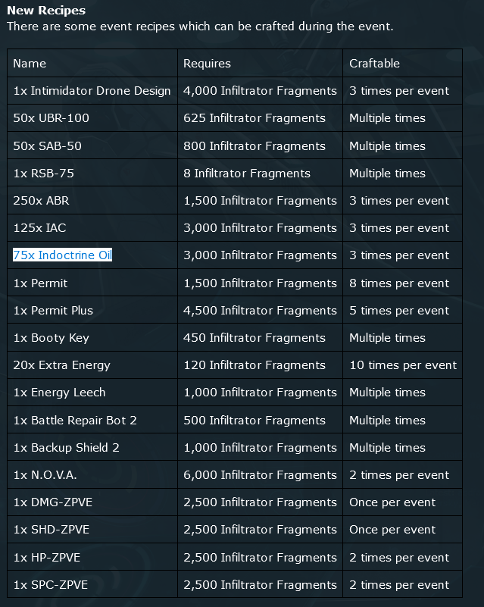Click '3,000 Infiltrator Fragments' in IAC row

(x=260, y=227)
